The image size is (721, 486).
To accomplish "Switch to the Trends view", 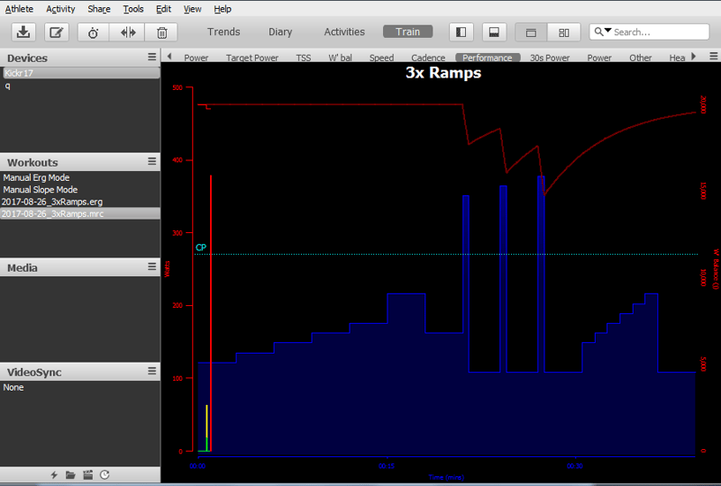I will coord(224,31).
